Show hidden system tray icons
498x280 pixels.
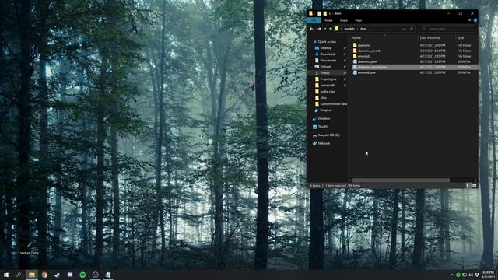click(x=451, y=275)
